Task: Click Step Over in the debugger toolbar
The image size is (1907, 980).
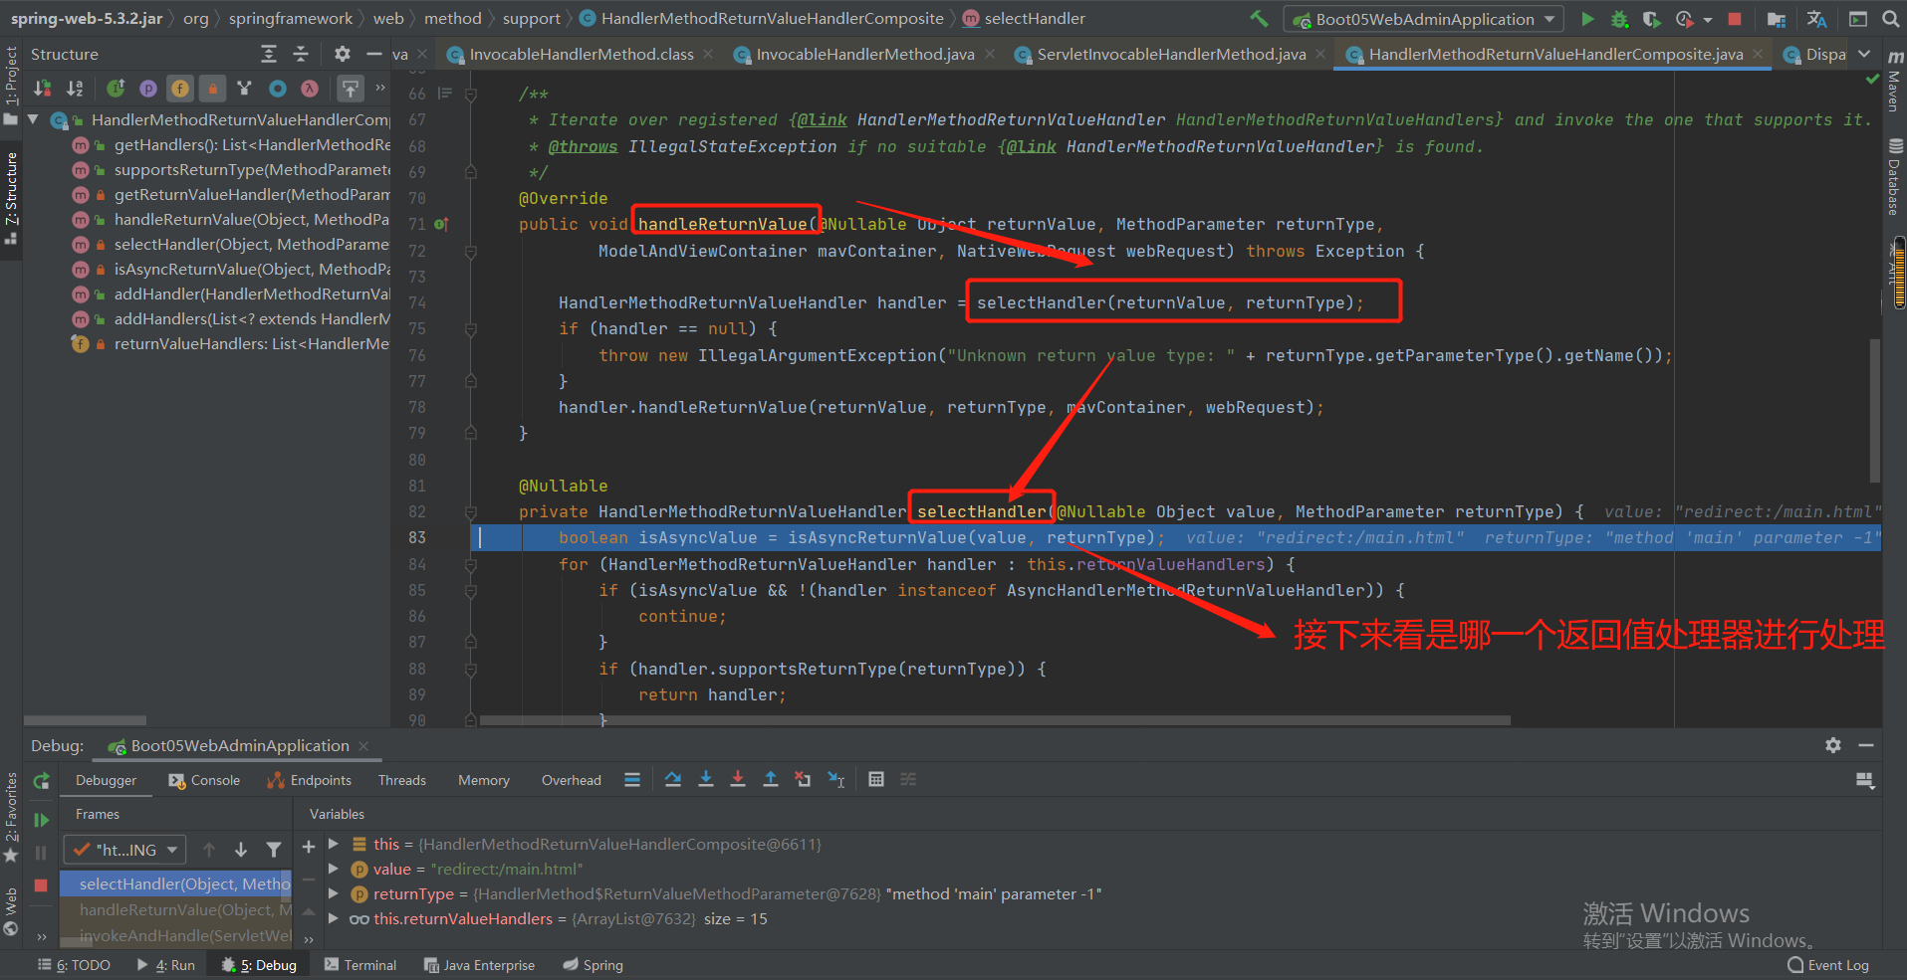Action: (673, 780)
